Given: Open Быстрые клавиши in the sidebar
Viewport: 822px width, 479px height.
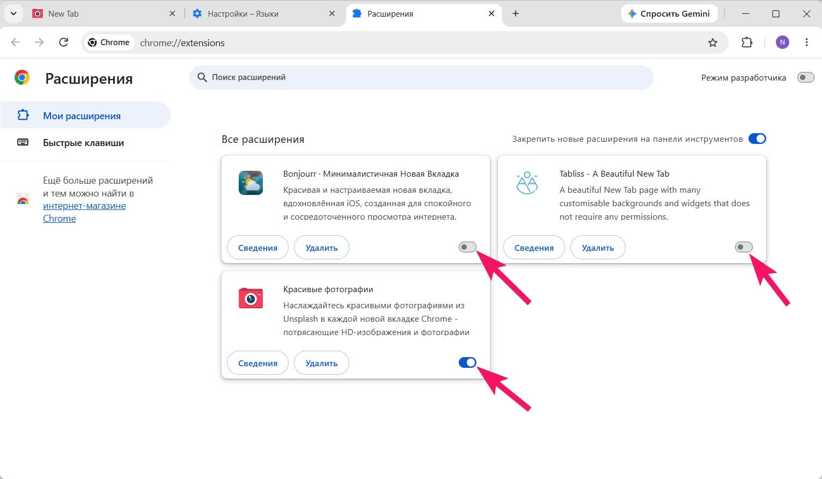Looking at the screenshot, I should point(85,142).
